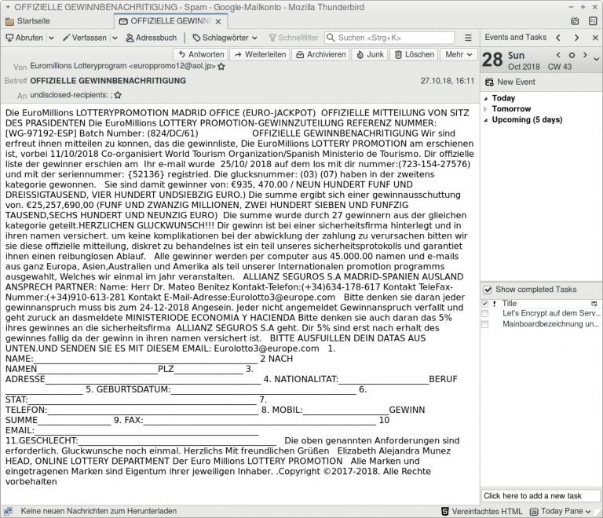The width and height of the screenshot is (603, 518).
Task: Click message date 27.10.18, 16:11
Action: click(448, 81)
